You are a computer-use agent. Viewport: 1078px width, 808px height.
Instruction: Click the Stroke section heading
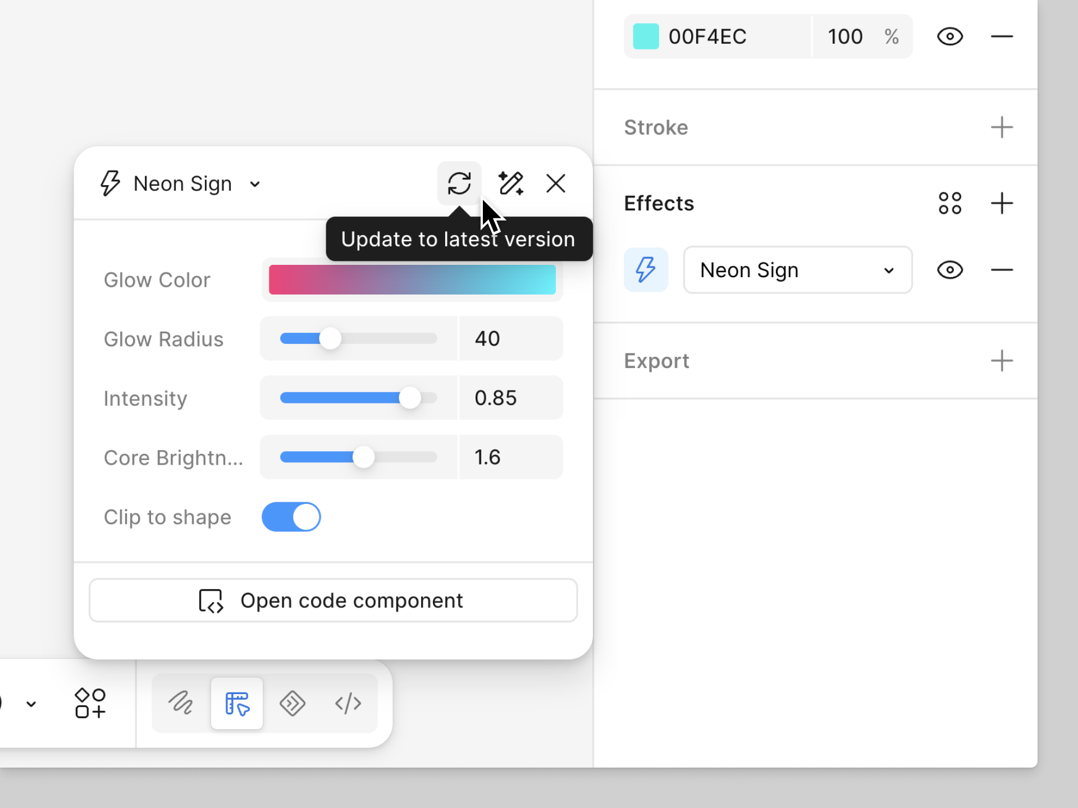(x=656, y=127)
